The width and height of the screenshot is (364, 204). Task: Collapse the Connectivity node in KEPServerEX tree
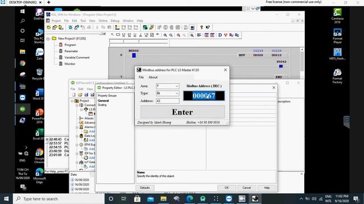tap(77, 105)
